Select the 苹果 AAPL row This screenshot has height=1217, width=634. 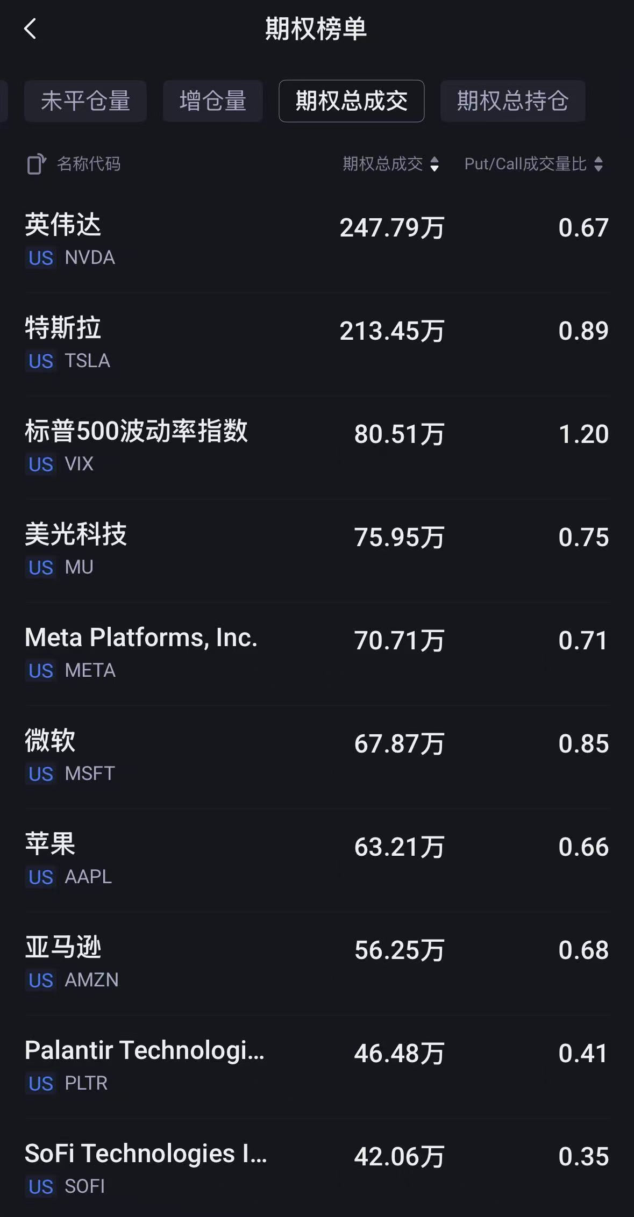point(317,859)
